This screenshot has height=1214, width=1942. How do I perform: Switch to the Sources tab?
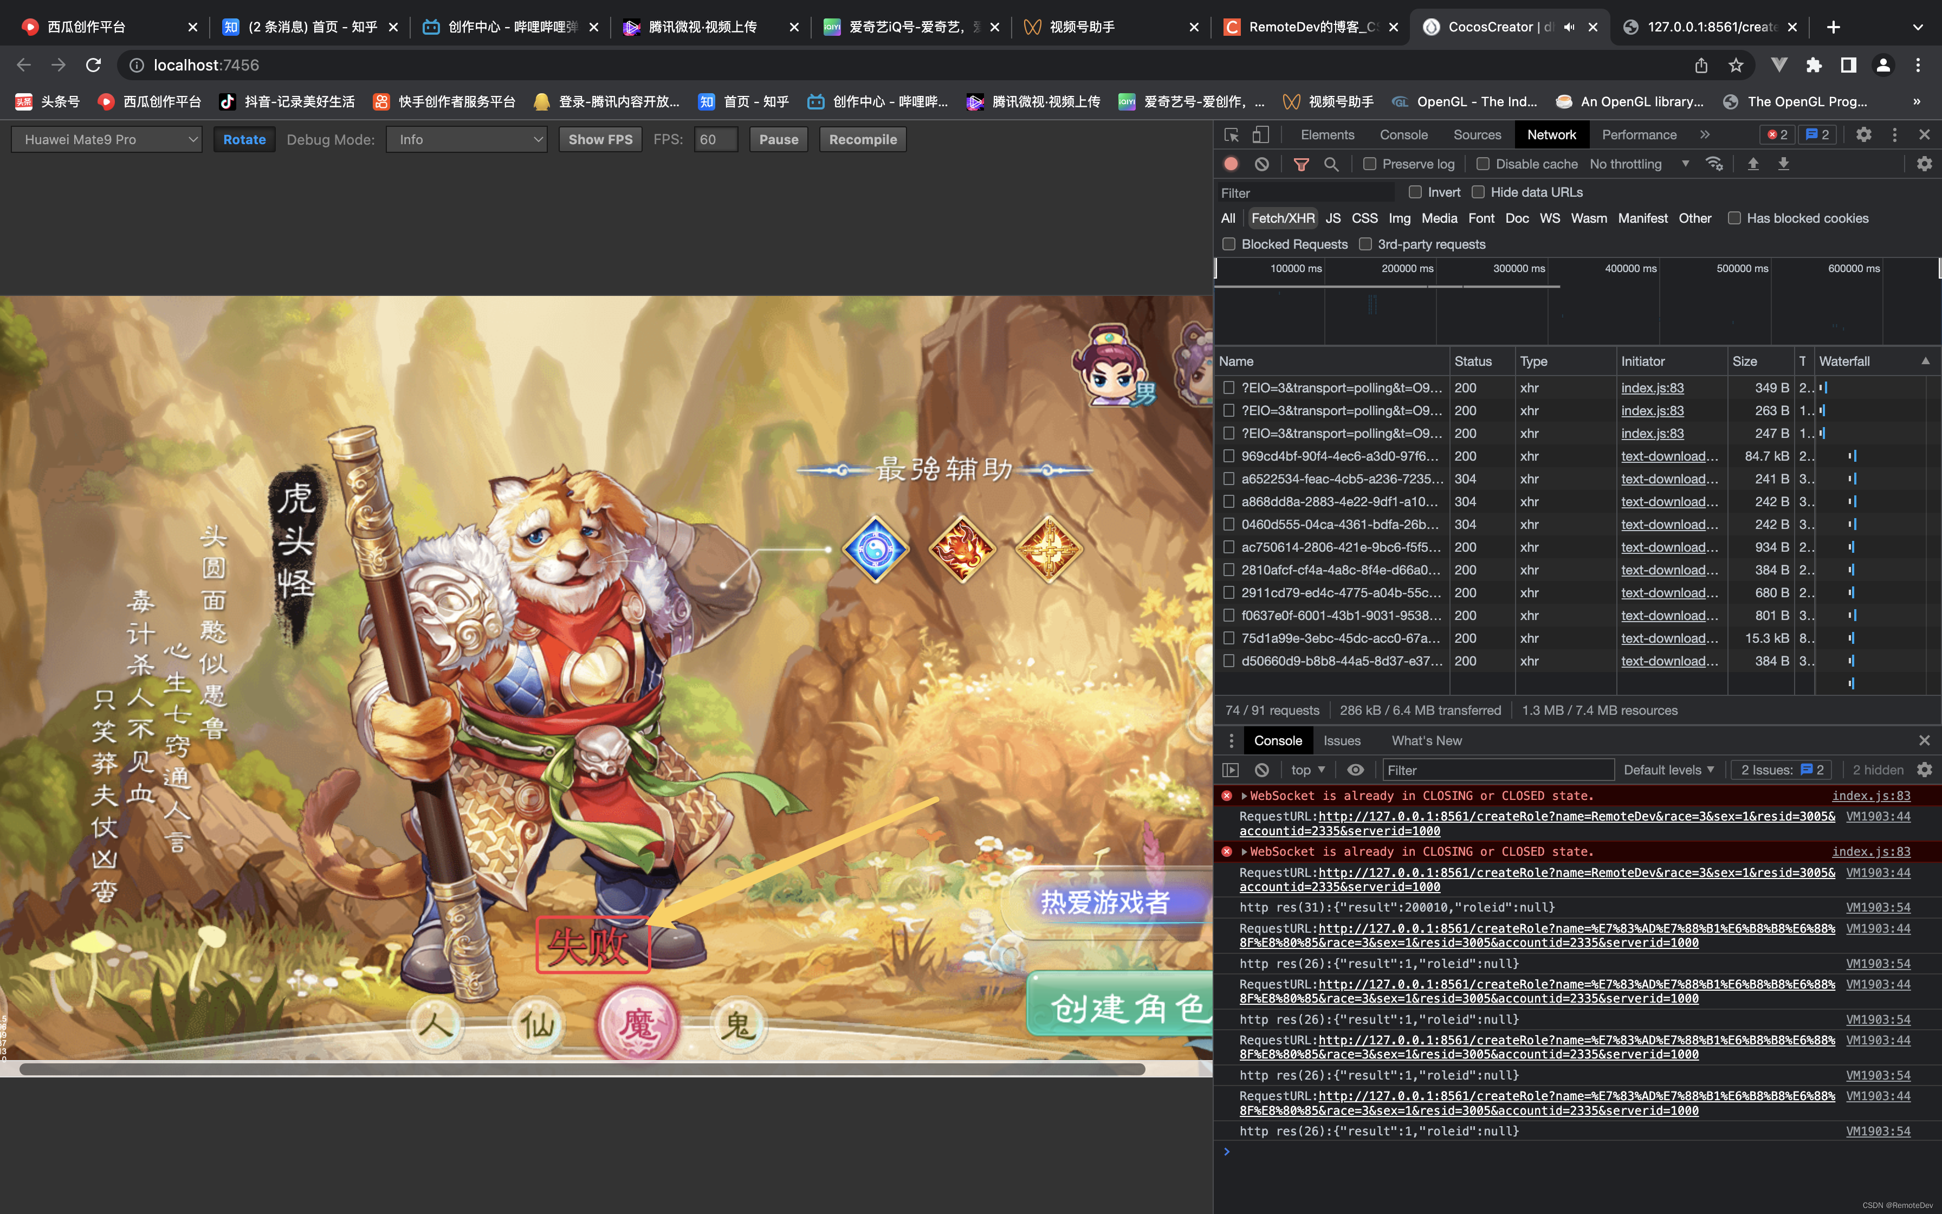[1477, 135]
